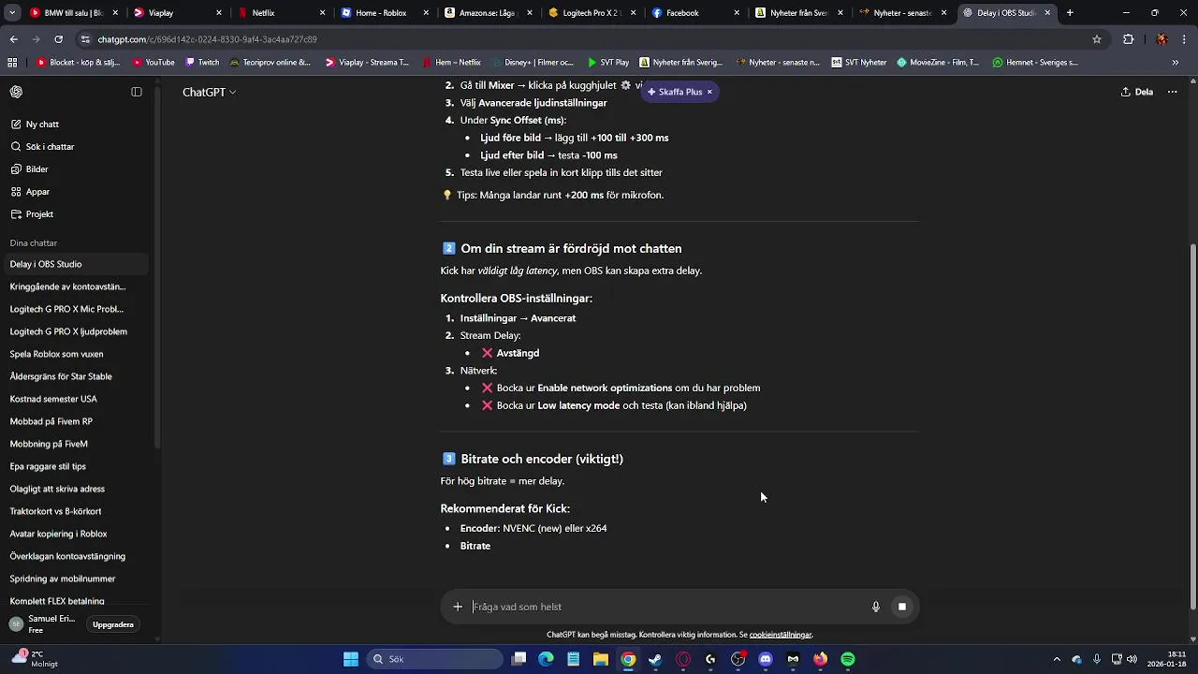Image resolution: width=1198 pixels, height=674 pixels.
Task: Open chat Spela Roblox som vuxen
Action: click(x=75, y=354)
